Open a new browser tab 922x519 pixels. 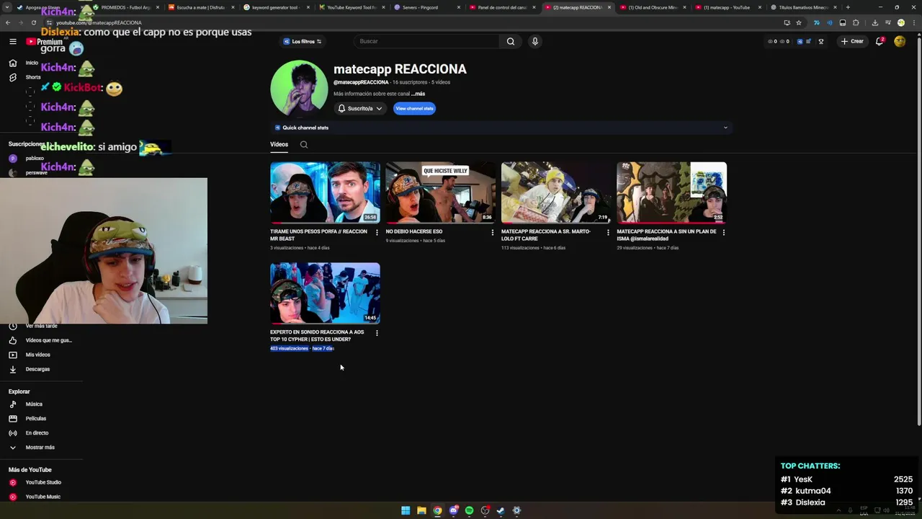click(848, 7)
